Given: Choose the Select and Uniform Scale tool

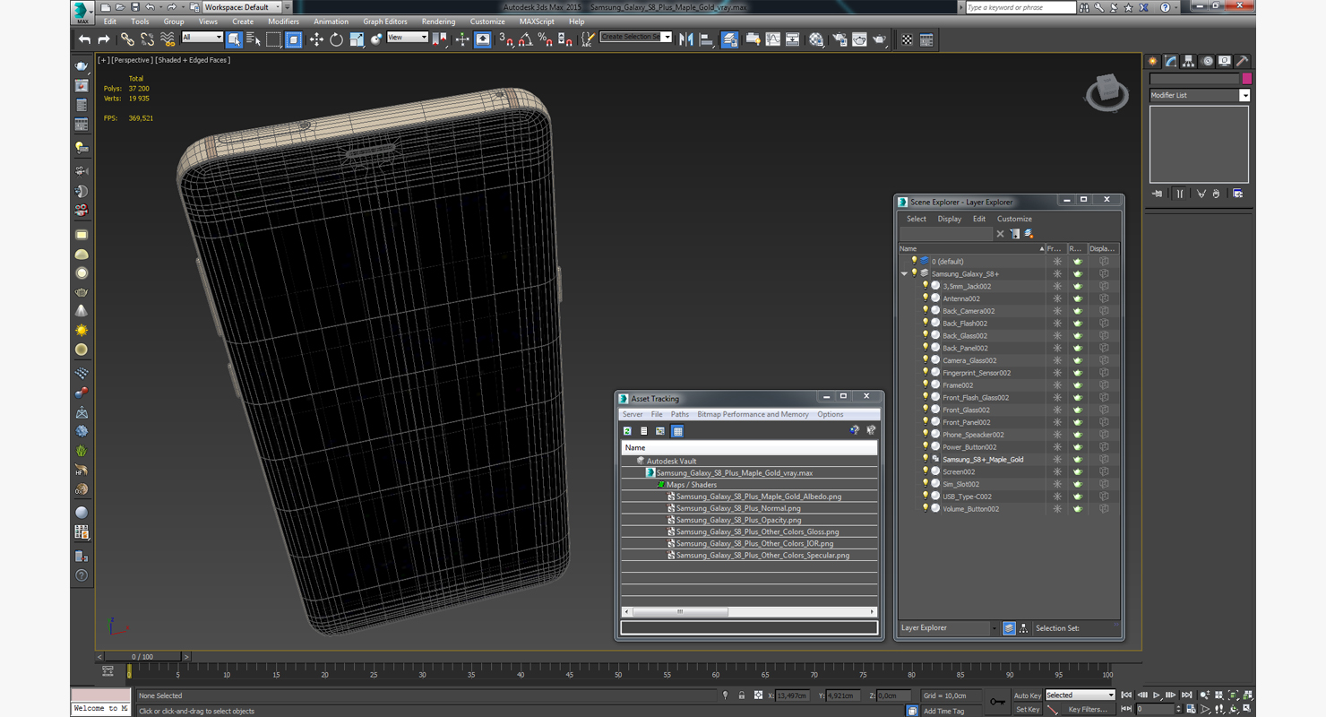Looking at the screenshot, I should (x=357, y=39).
